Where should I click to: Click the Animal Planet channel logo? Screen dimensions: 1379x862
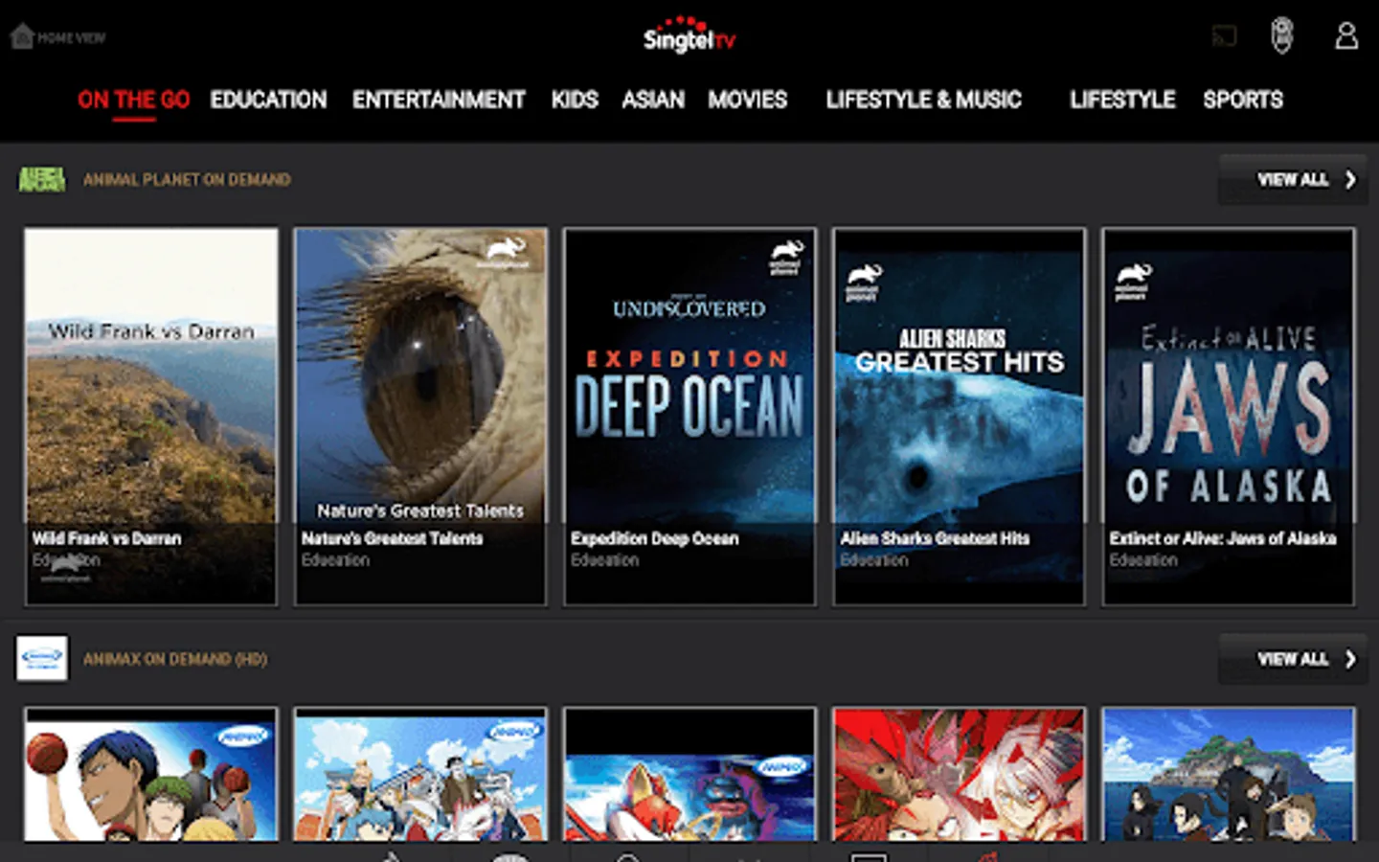[42, 179]
